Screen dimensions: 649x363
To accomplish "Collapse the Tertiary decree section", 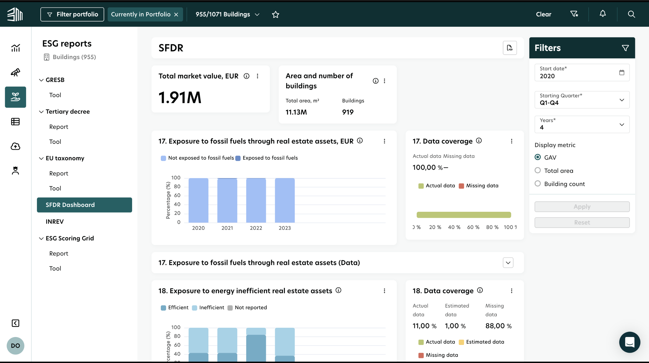I will pyautogui.click(x=41, y=112).
